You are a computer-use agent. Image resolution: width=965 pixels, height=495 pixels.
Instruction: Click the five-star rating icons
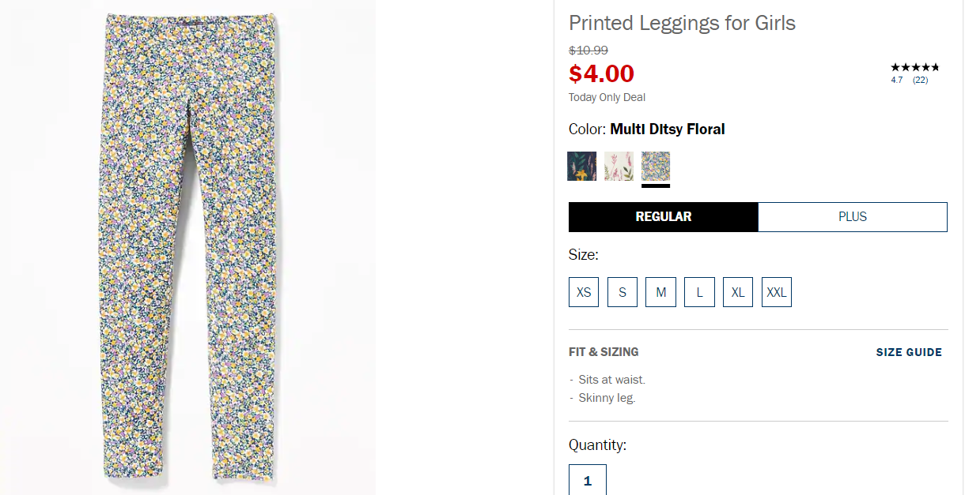[x=915, y=67]
